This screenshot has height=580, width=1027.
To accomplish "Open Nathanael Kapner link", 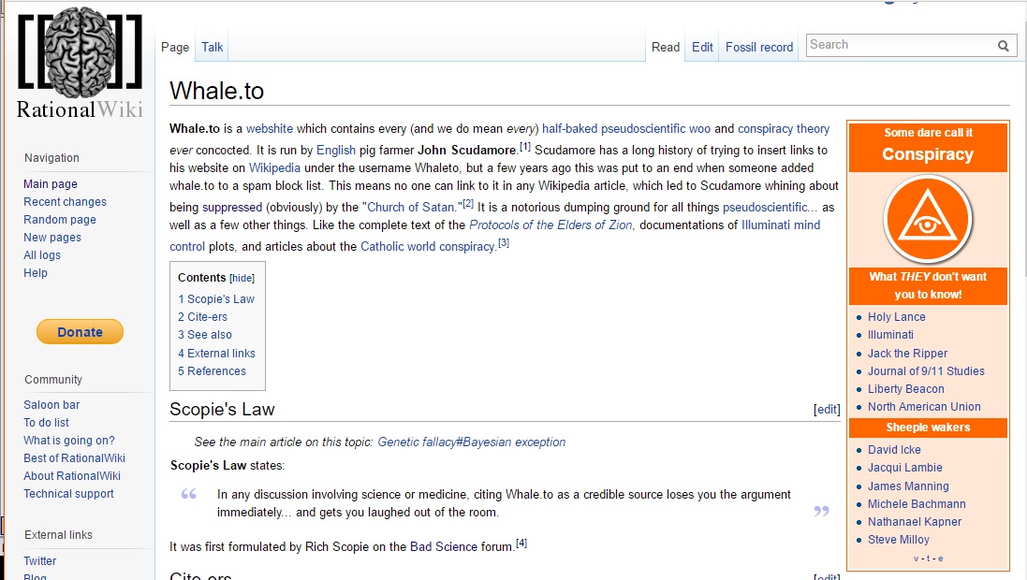I will click(x=915, y=522).
